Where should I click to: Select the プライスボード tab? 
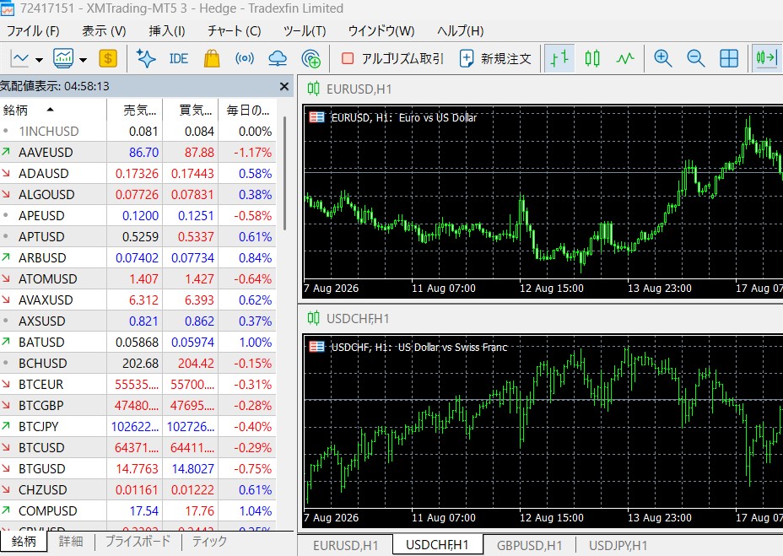[138, 542]
